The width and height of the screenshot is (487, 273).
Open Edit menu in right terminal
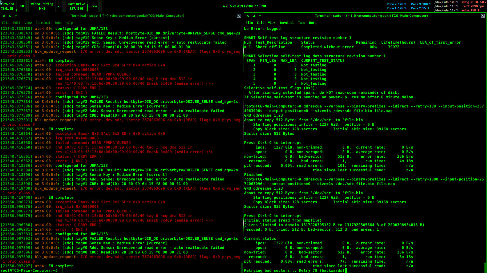click(260, 23)
